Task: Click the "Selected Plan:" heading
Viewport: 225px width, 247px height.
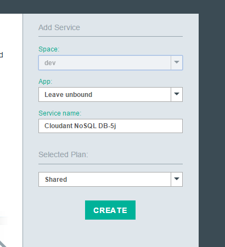Action: (x=63, y=154)
